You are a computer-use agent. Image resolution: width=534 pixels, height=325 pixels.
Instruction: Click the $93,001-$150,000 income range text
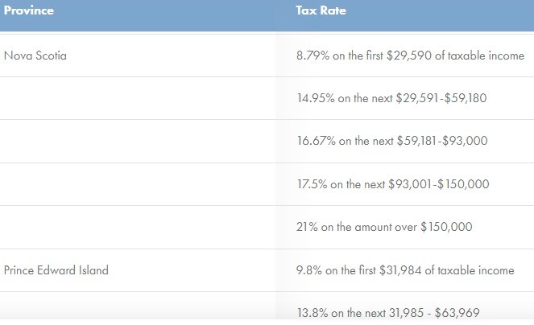(443, 184)
